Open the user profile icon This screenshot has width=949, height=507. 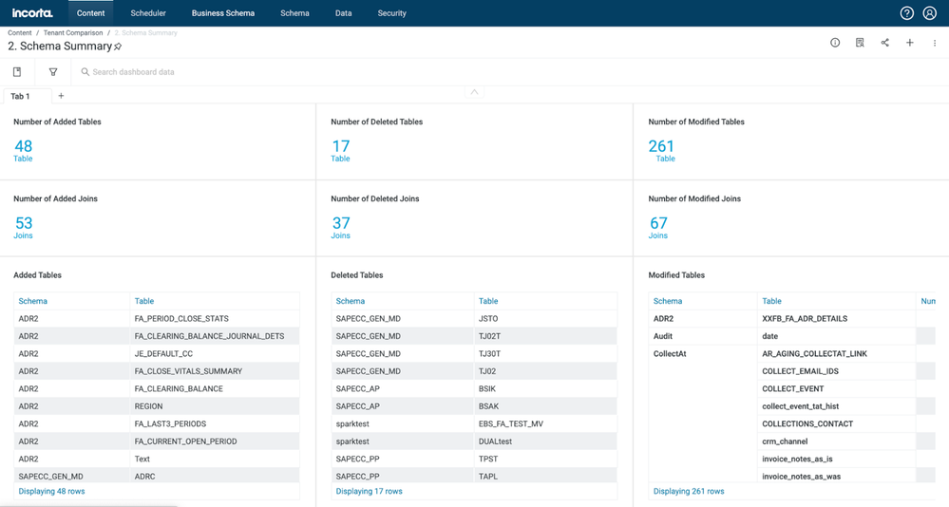pyautogui.click(x=931, y=13)
